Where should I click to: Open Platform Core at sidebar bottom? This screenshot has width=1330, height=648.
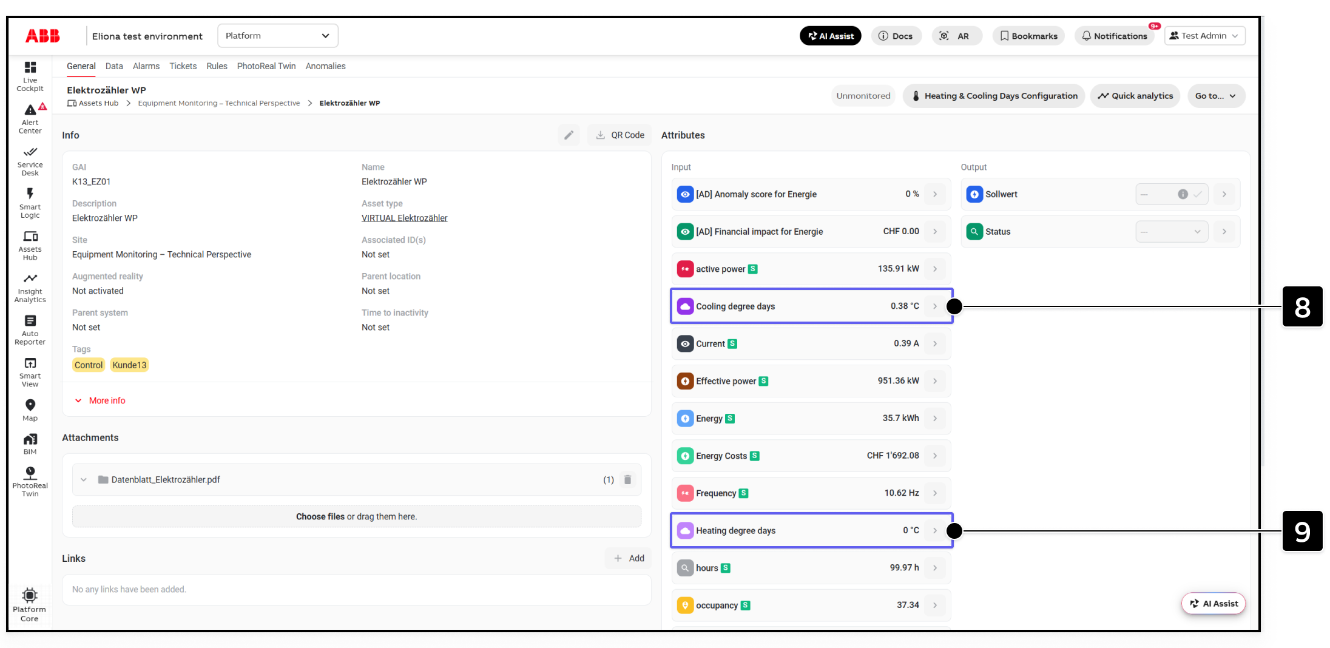coord(29,605)
